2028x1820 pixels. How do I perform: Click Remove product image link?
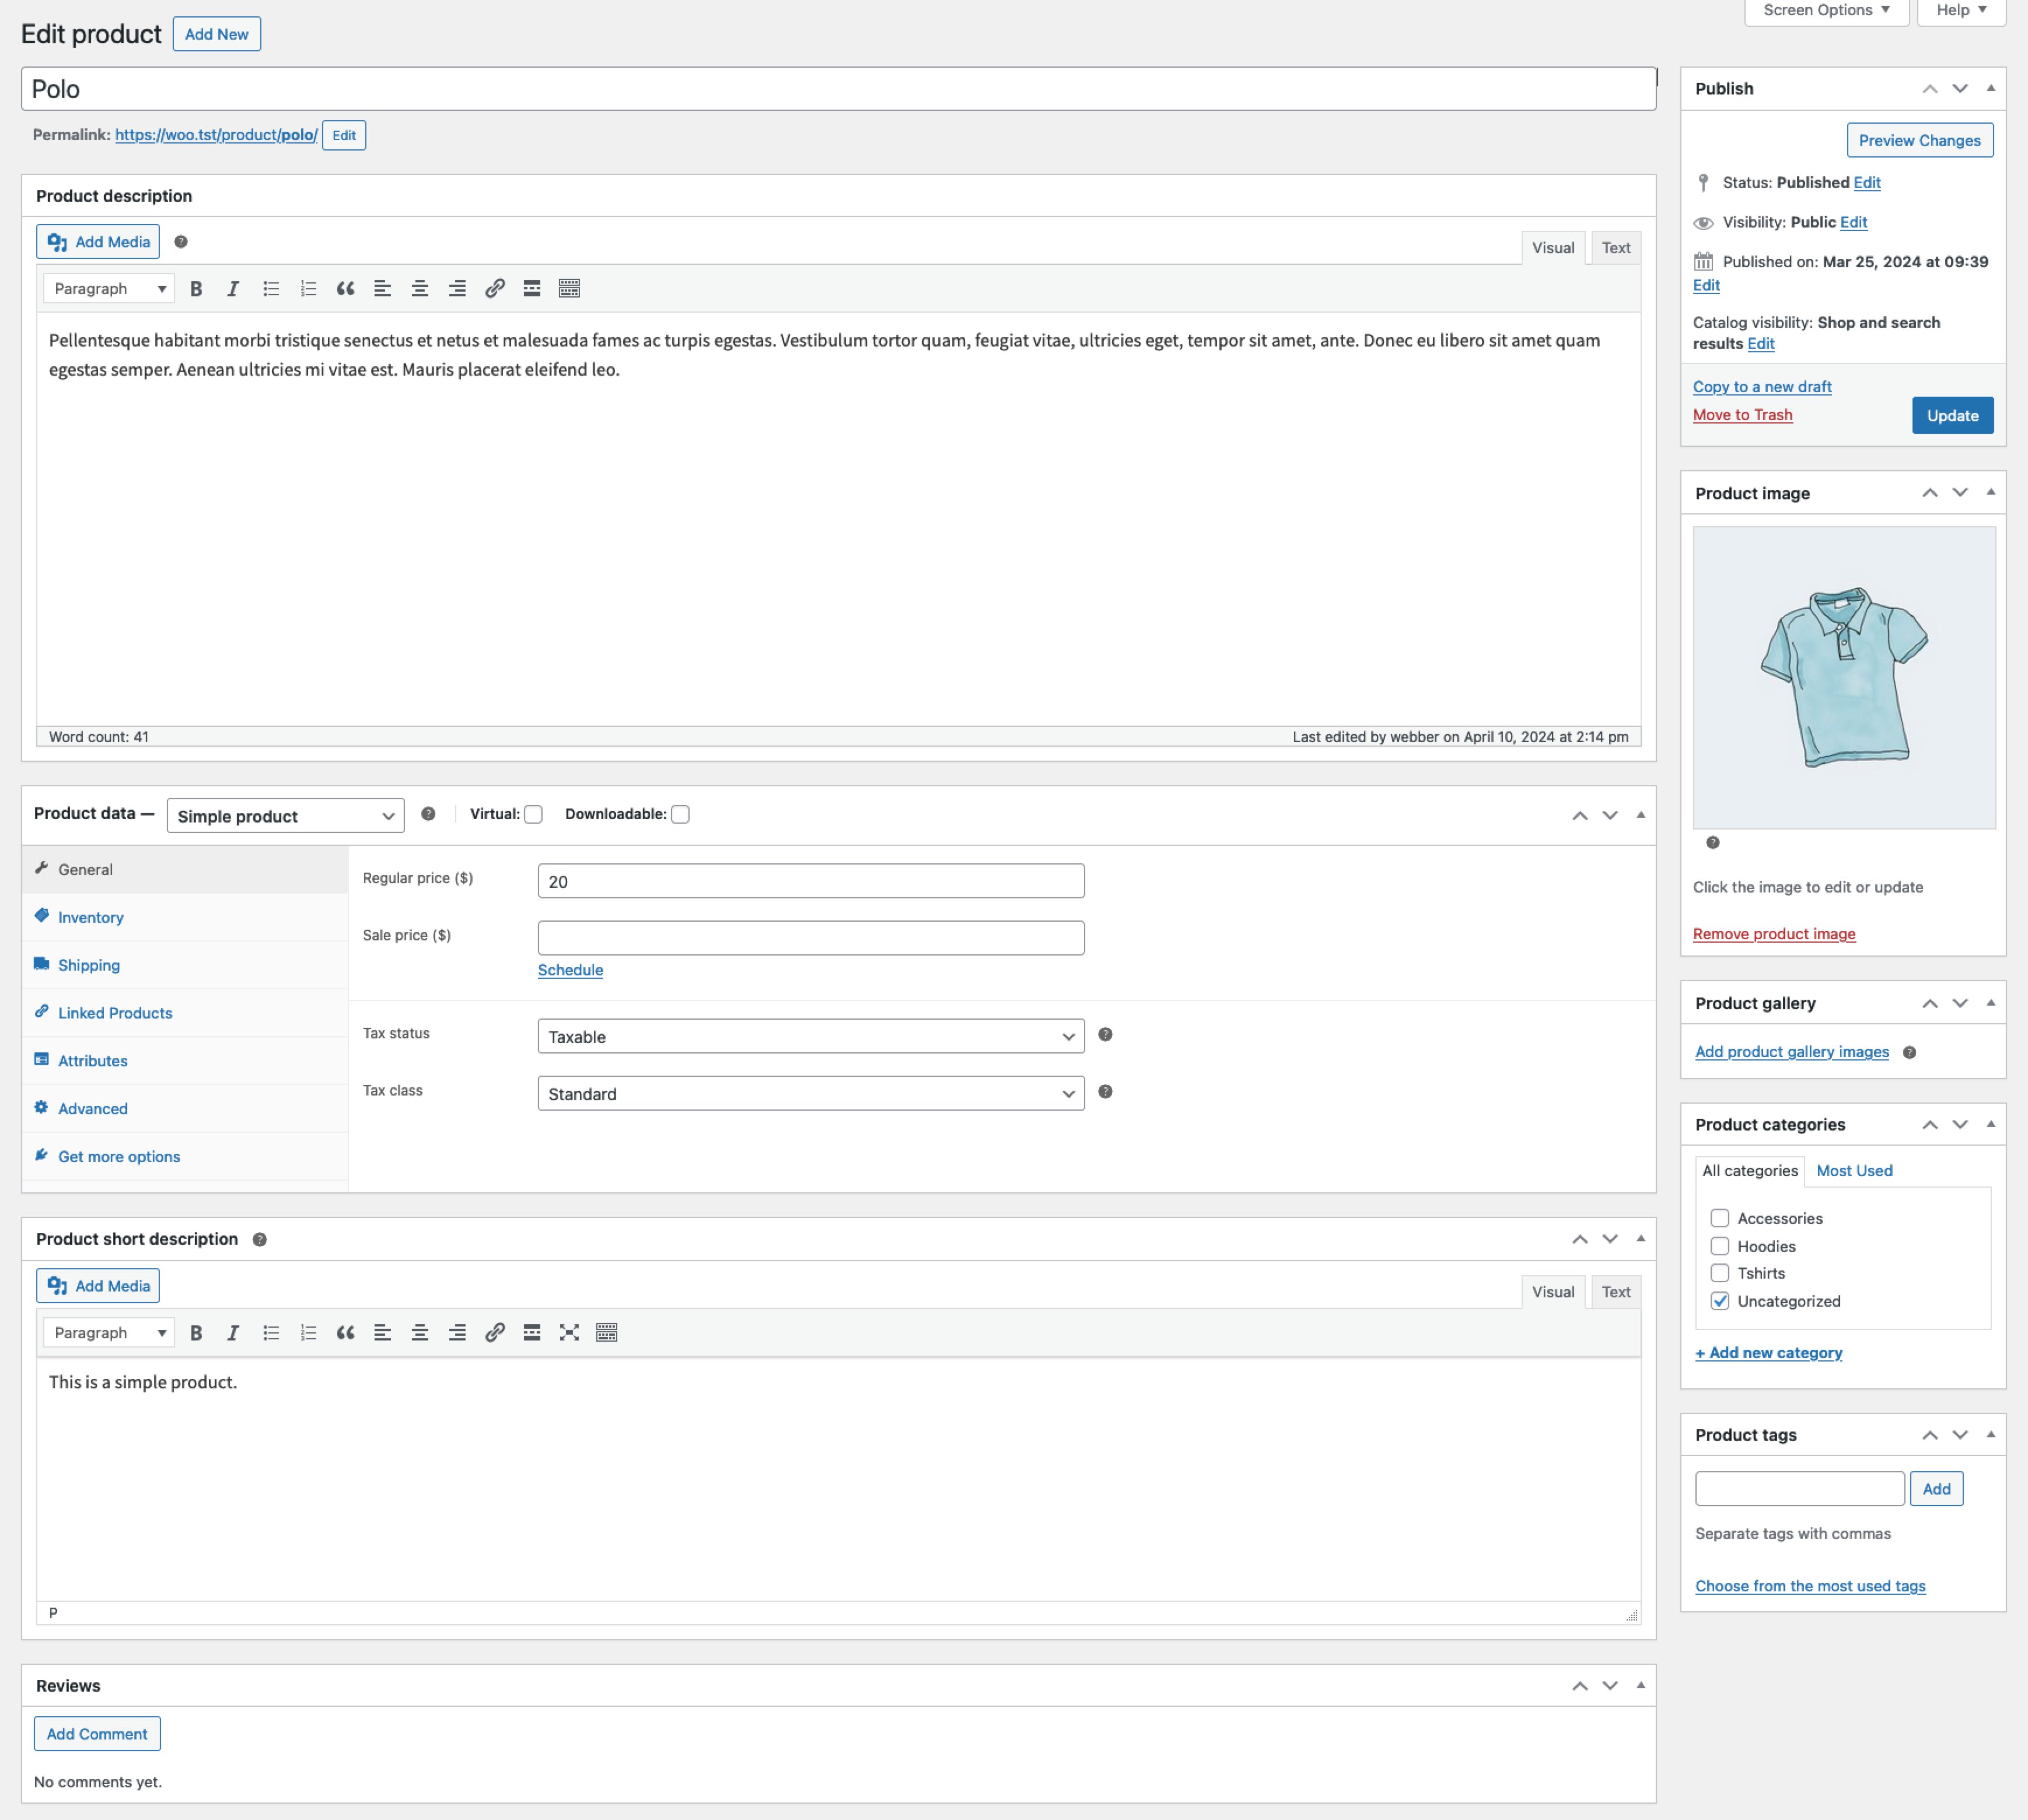(1773, 934)
